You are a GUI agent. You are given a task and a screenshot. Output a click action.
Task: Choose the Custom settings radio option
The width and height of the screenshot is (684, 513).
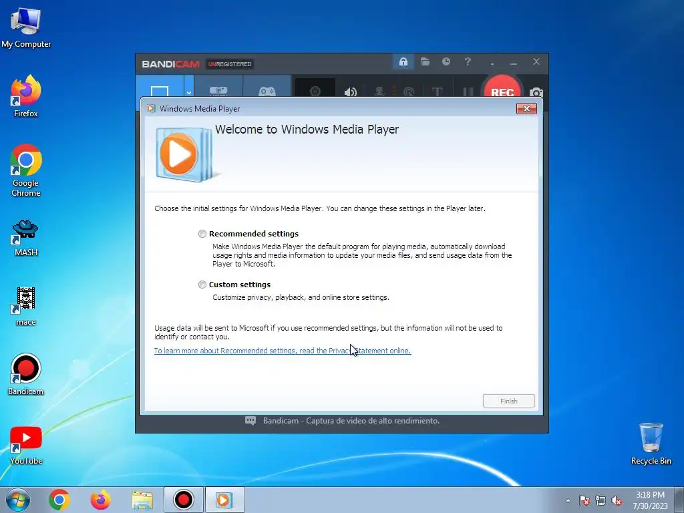[202, 285]
